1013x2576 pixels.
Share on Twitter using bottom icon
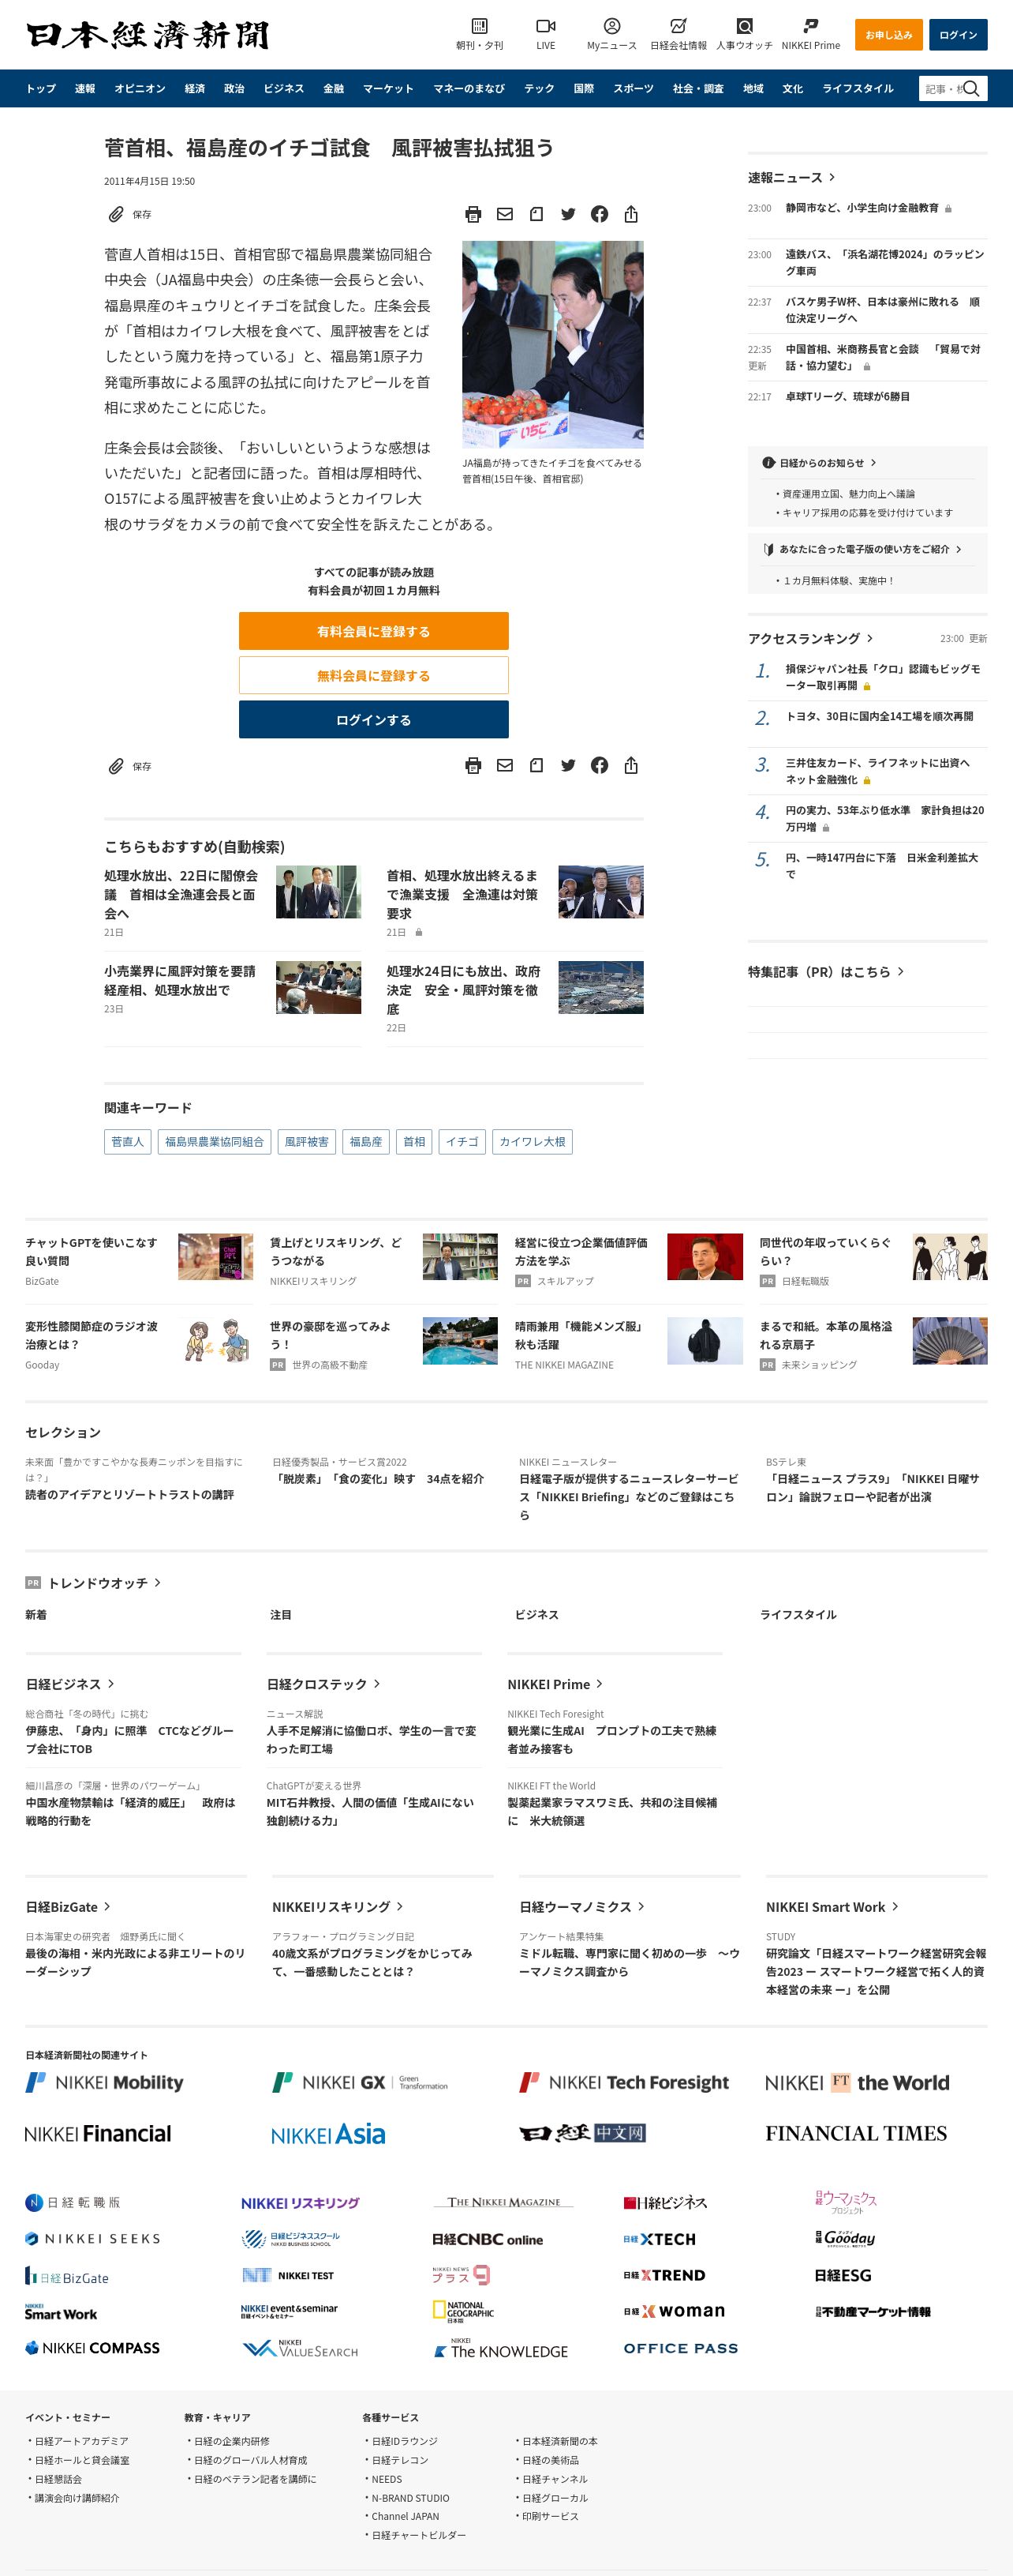point(567,765)
